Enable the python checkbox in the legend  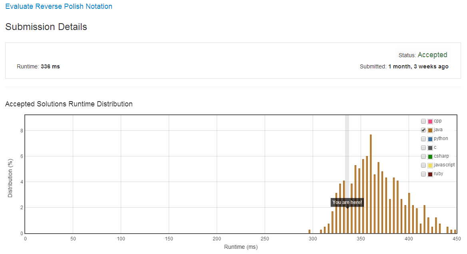423,139
